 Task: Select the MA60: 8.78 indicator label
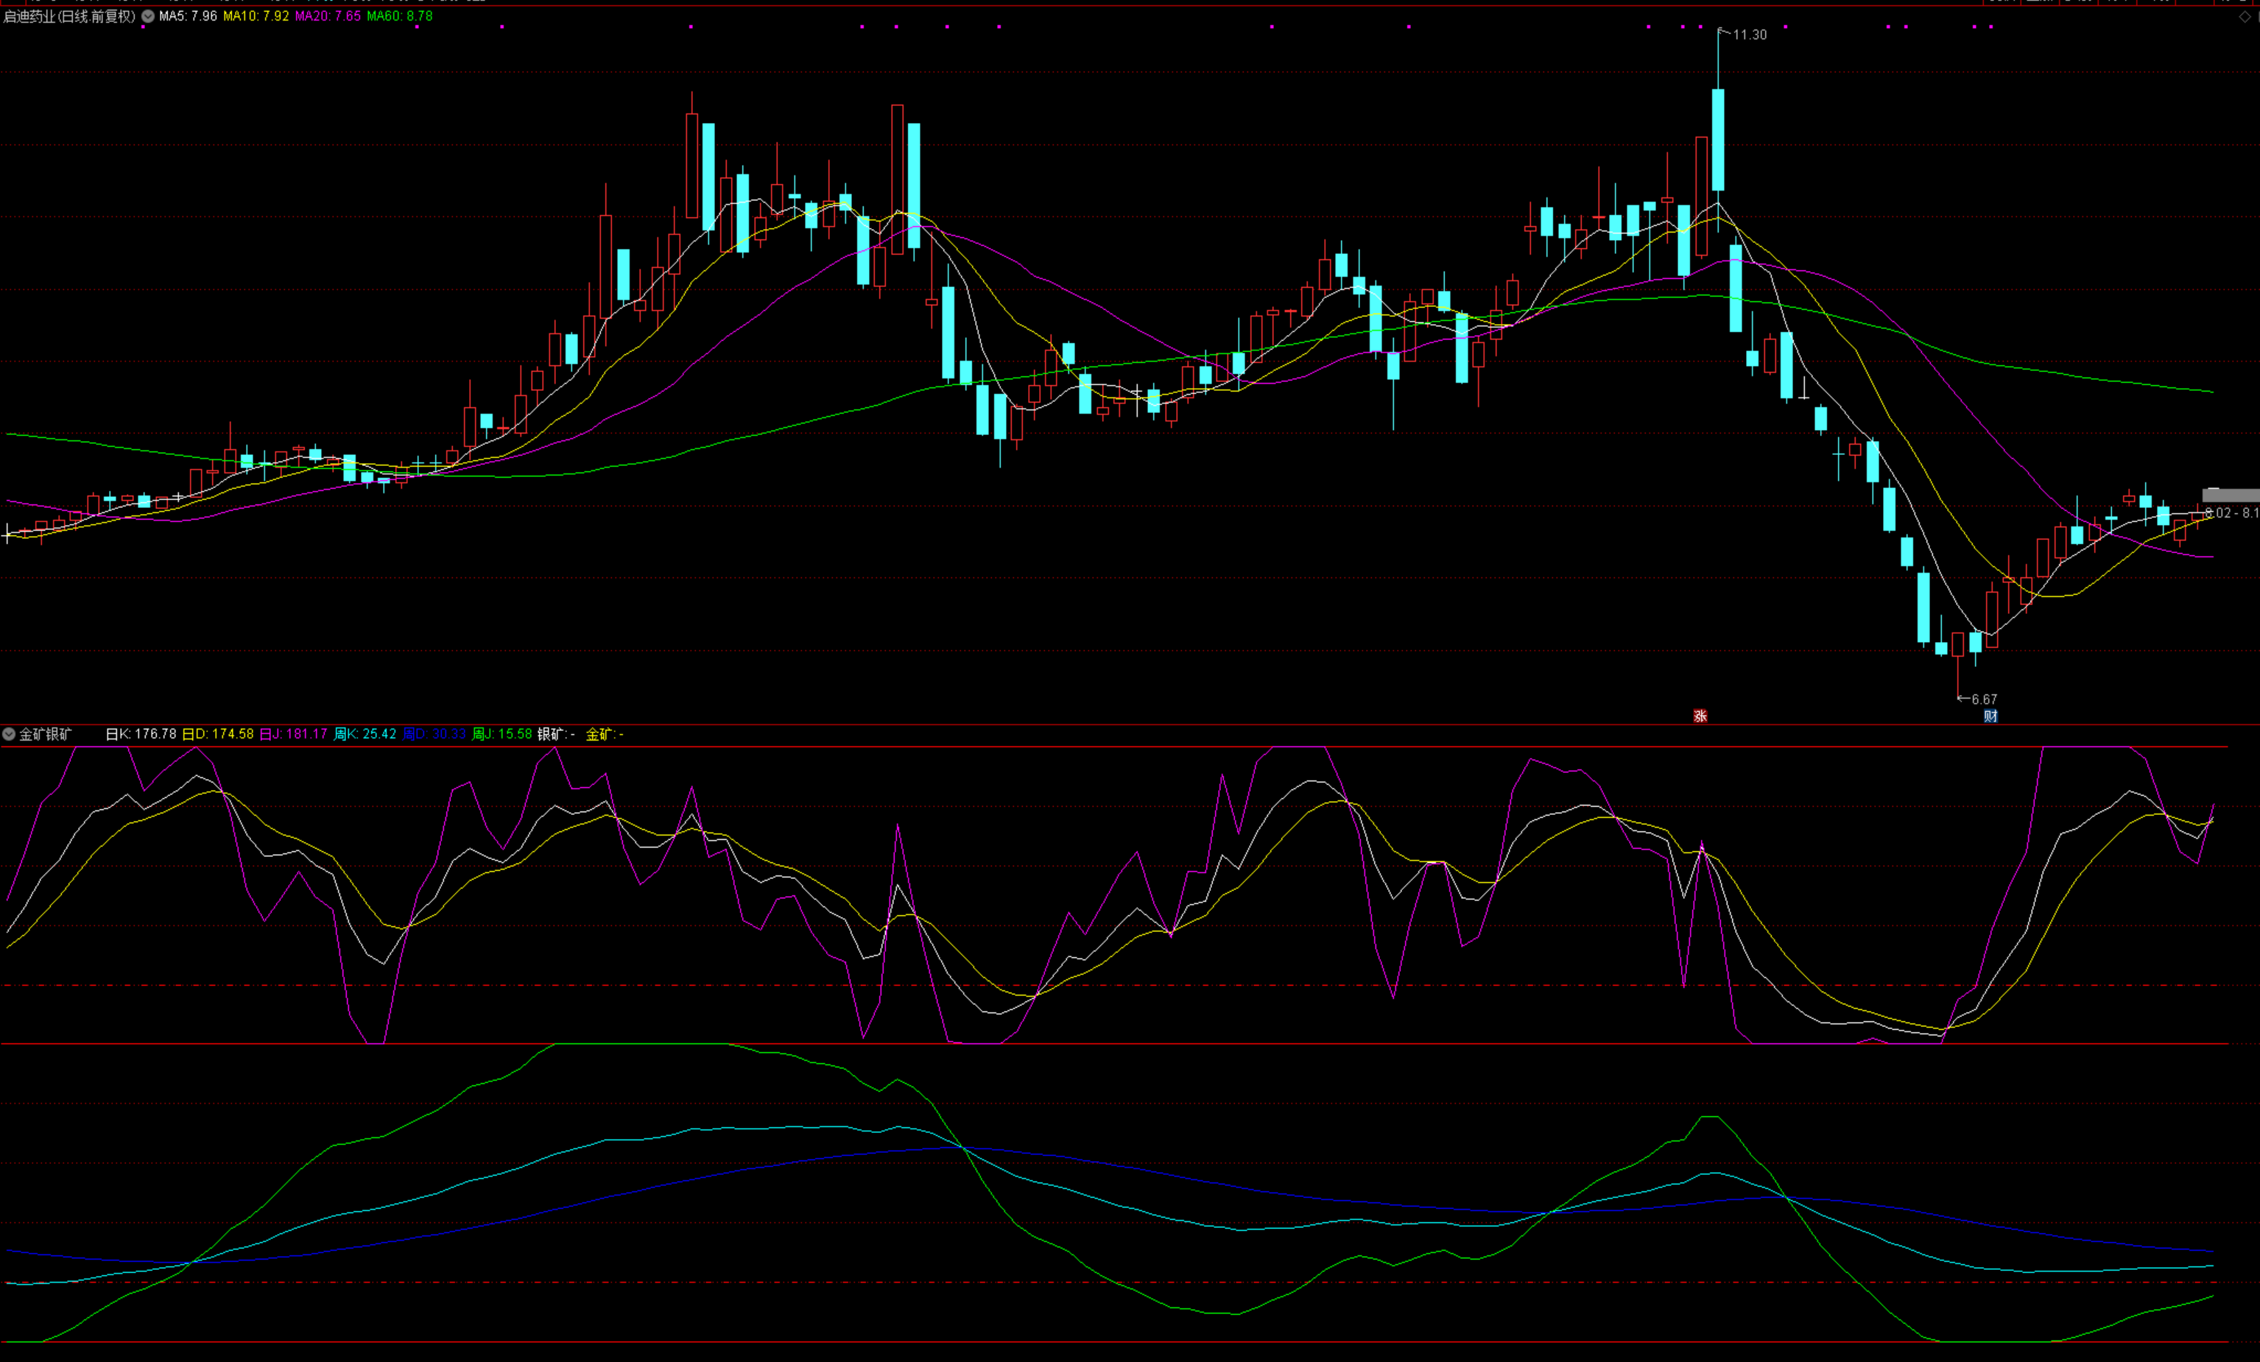click(x=399, y=16)
